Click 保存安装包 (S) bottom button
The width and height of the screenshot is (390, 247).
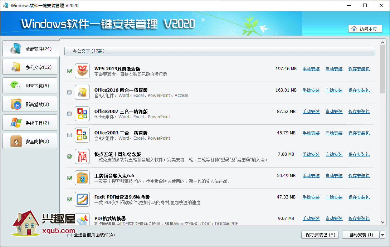click(320, 235)
